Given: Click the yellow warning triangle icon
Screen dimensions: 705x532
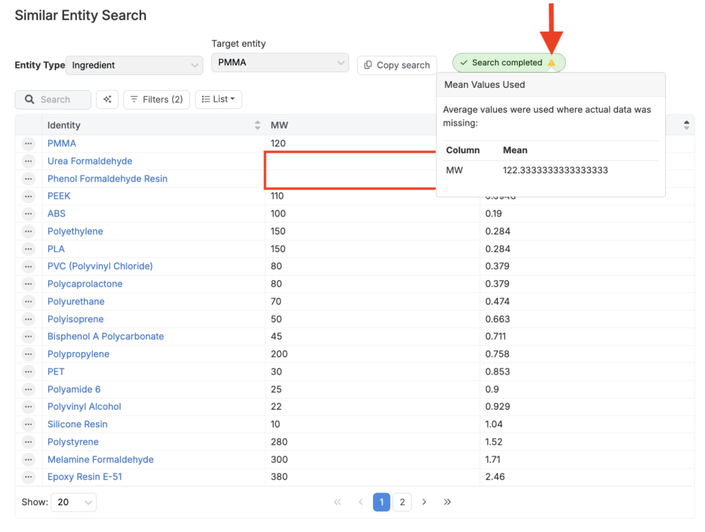Looking at the screenshot, I should tap(551, 63).
